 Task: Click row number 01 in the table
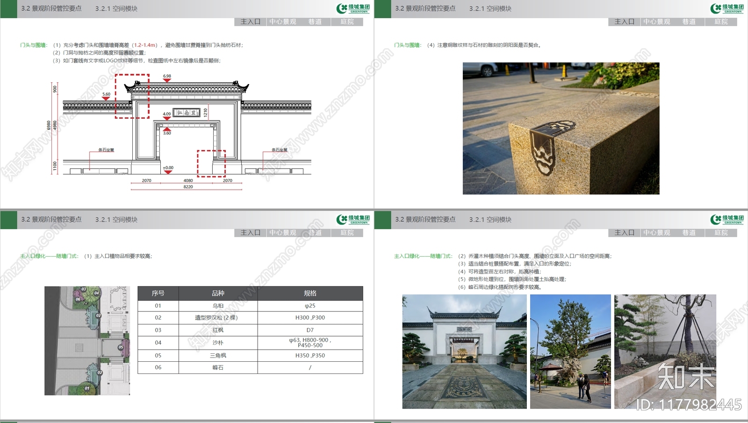point(158,306)
